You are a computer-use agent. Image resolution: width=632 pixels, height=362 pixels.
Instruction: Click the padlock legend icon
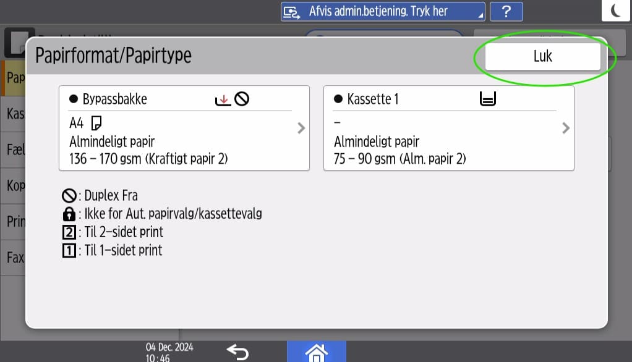click(69, 214)
